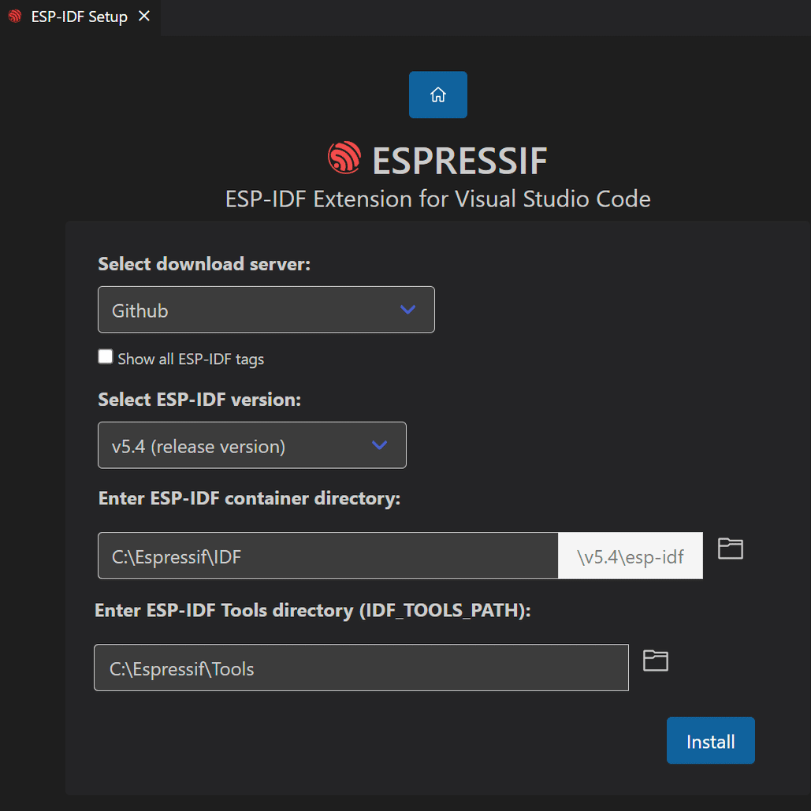Browse for the IDF_TOOLS_PATH folder

[656, 660]
